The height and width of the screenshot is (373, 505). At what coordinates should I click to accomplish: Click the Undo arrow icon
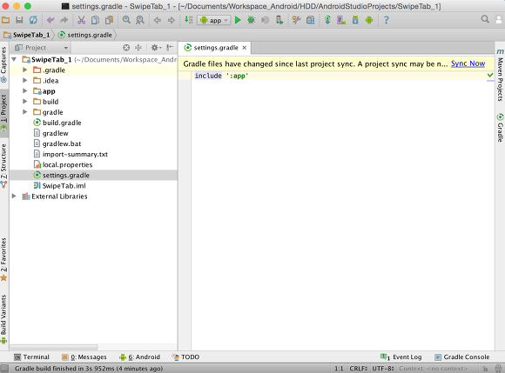(x=50, y=20)
